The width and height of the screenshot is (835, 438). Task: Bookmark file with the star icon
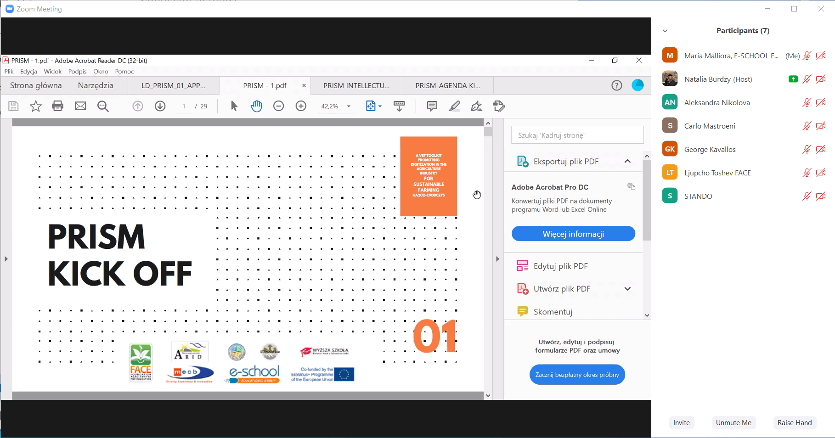[x=35, y=106]
